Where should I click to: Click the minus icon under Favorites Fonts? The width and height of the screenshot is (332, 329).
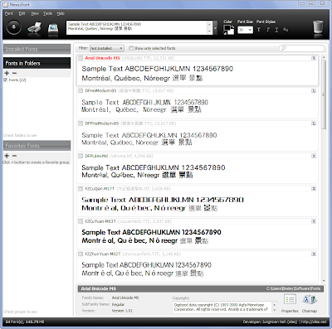14,156
